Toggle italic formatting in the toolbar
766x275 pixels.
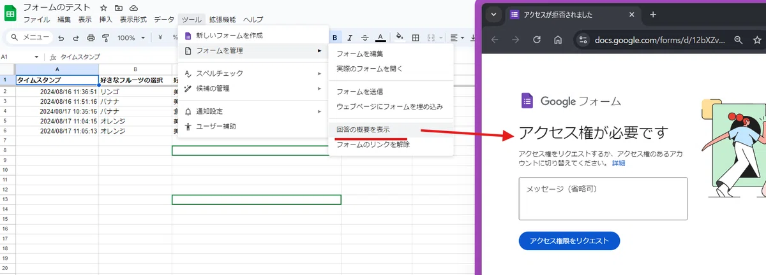pos(350,38)
